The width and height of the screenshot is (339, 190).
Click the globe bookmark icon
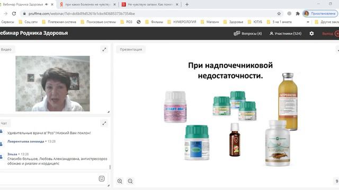coord(139,22)
